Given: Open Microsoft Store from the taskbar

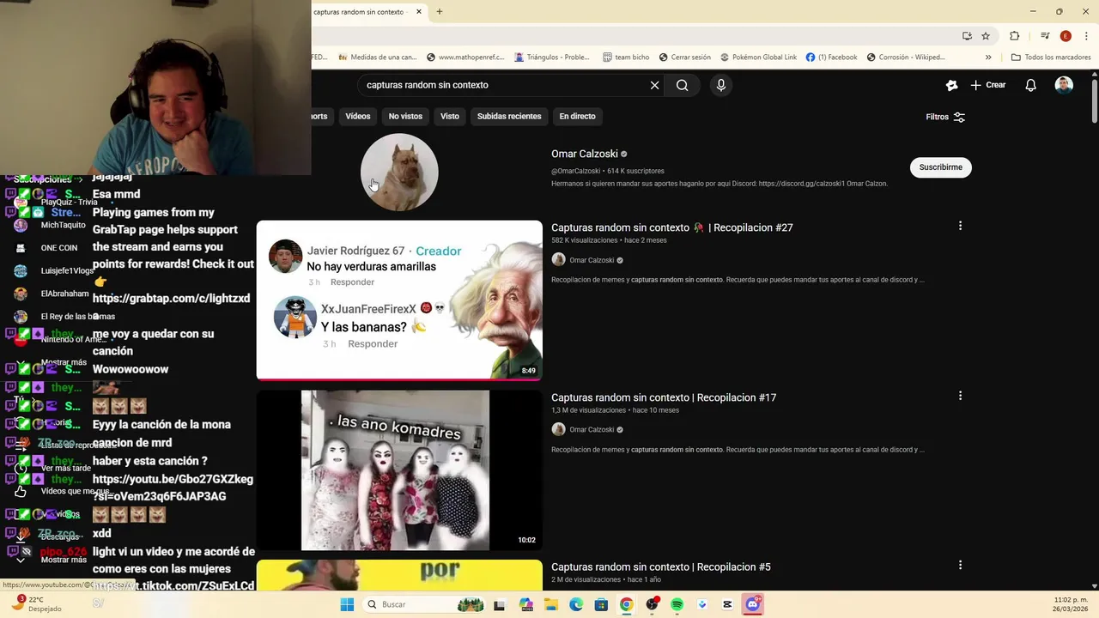Looking at the screenshot, I should click(x=601, y=604).
